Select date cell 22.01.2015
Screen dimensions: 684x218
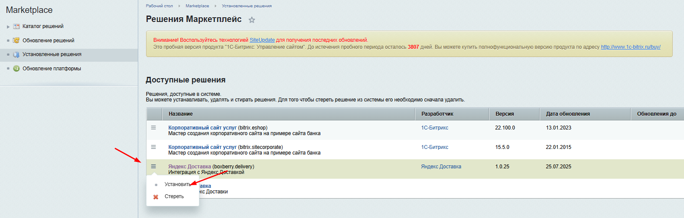pos(559,147)
